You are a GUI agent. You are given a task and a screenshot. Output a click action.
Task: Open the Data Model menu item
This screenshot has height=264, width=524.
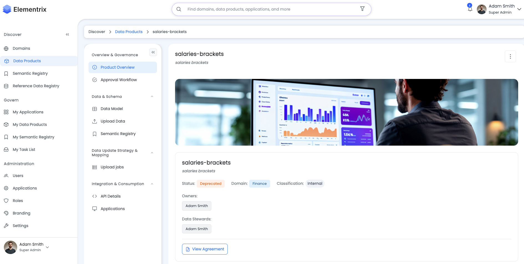click(x=112, y=109)
